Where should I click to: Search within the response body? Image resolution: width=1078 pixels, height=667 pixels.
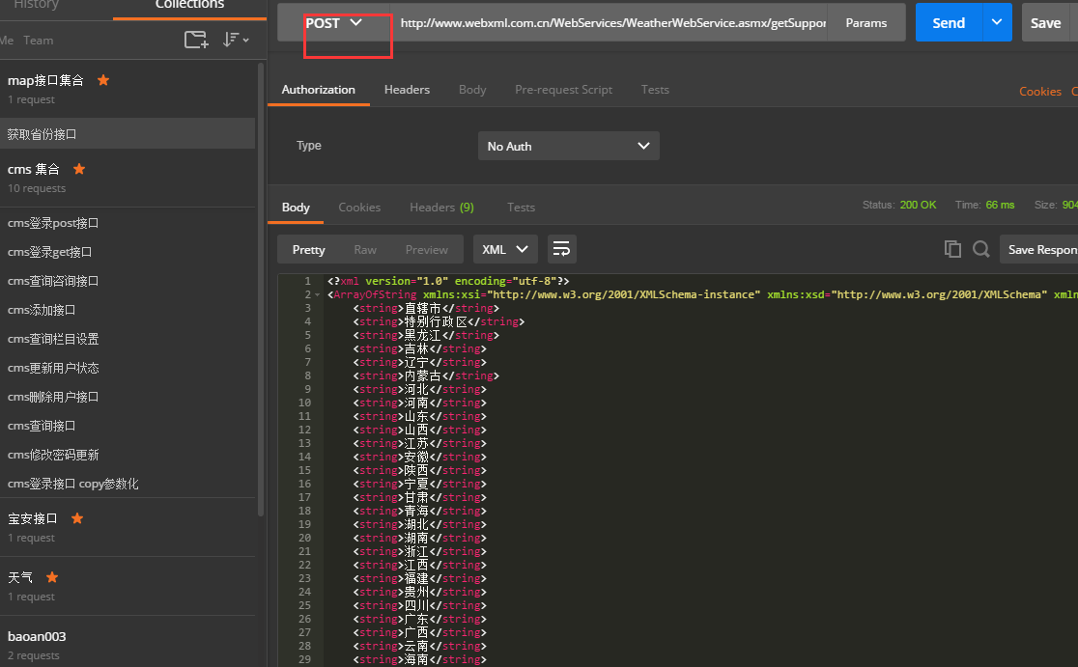[x=981, y=249]
